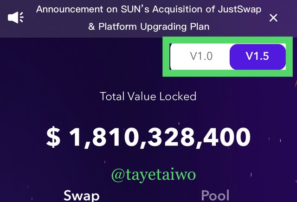Click the announcement megaphone speaker icon
Viewport: 297px width, 202px height.
pyautogui.click(x=15, y=18)
